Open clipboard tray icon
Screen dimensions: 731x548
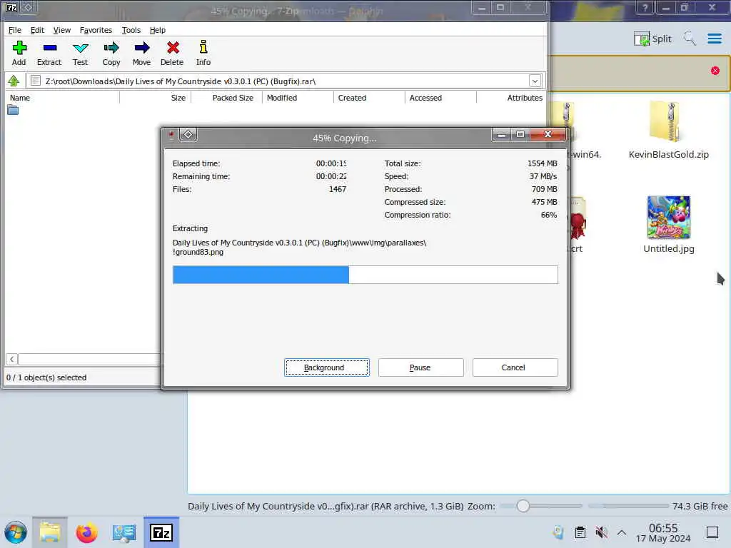point(580,532)
